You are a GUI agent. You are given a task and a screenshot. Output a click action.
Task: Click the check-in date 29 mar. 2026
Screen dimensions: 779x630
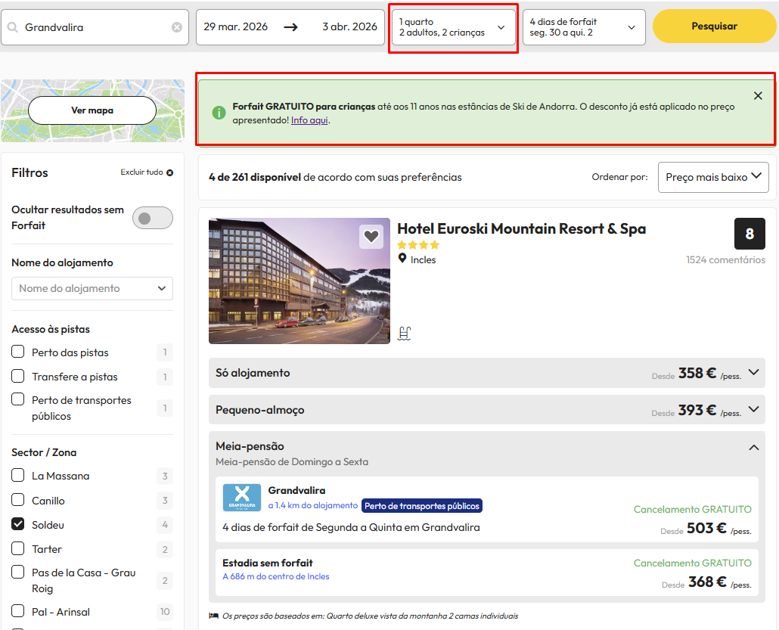tap(235, 26)
